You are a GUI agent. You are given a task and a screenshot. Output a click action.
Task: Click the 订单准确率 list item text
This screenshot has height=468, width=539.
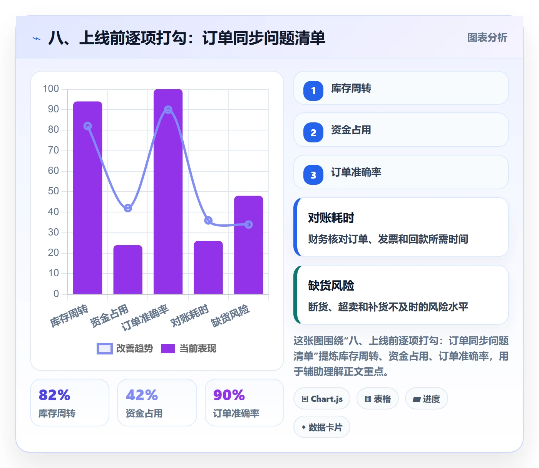(356, 172)
